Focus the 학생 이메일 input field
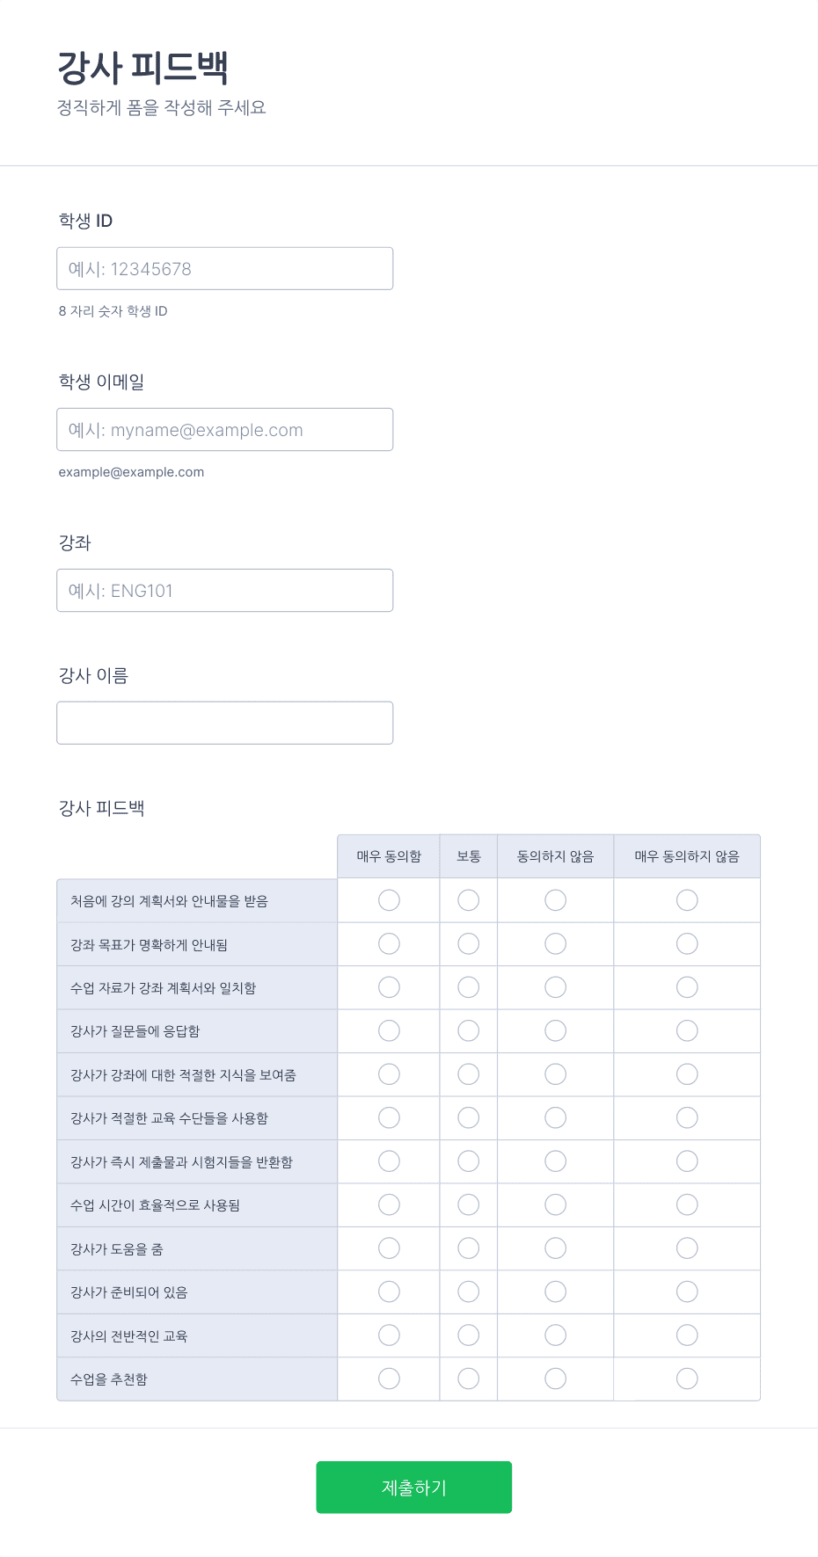Screen dimensions: 818x1557 (x=224, y=429)
